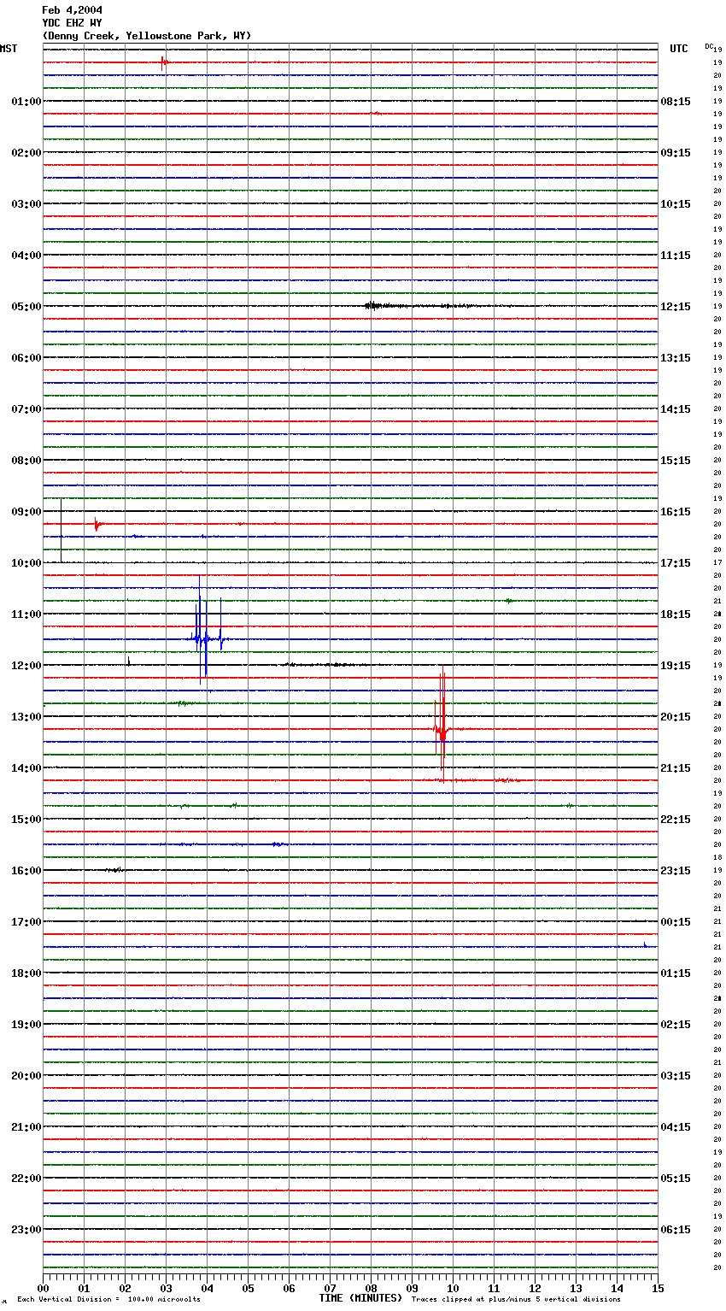
Task: Click the '21:00' MST time label
Action: [x=26, y=1127]
